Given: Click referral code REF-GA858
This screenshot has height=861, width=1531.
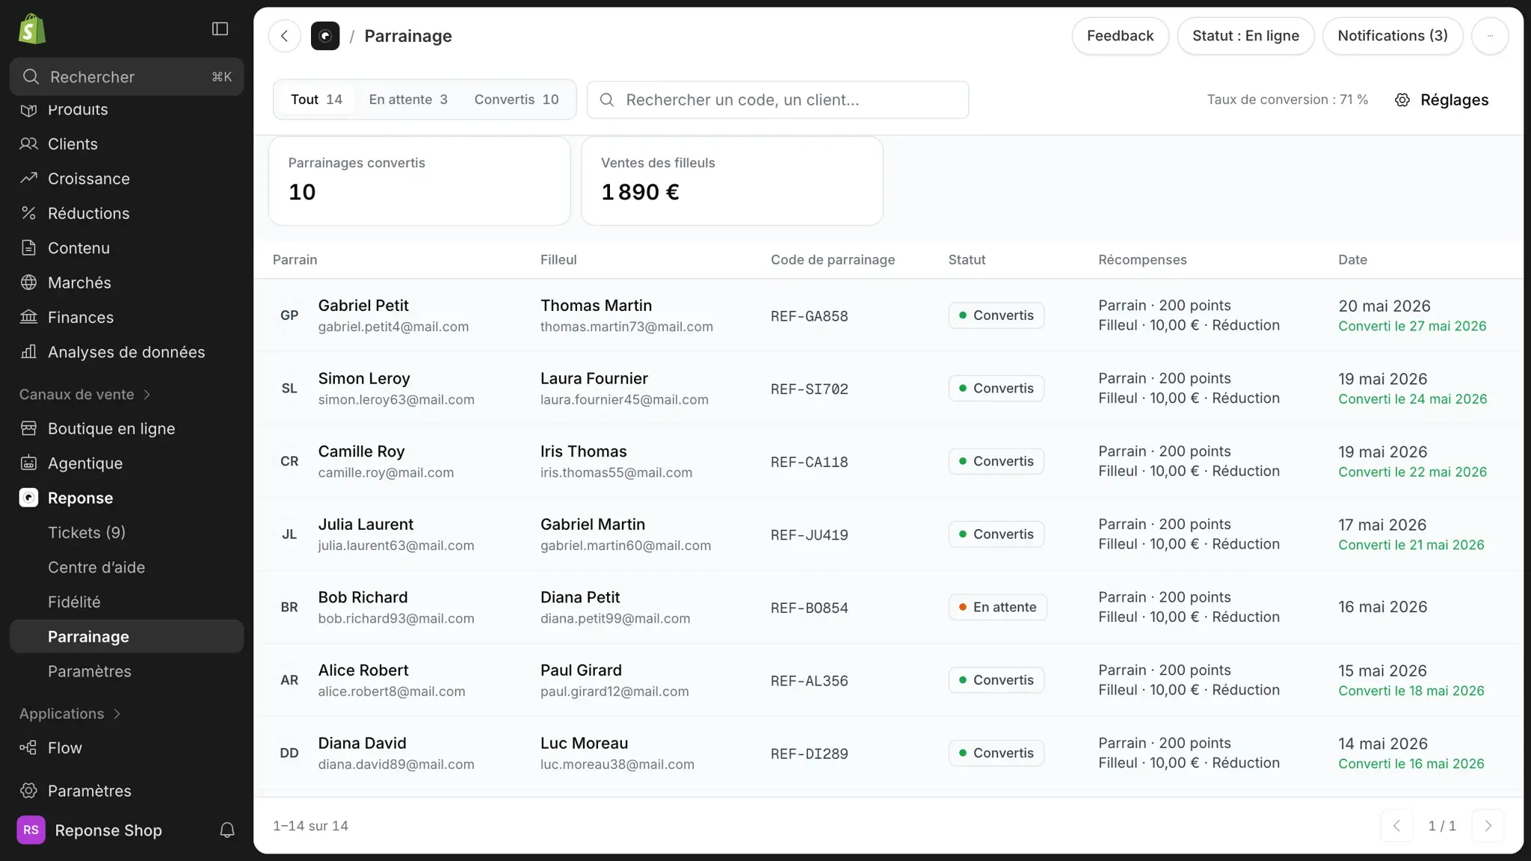Looking at the screenshot, I should click(x=809, y=316).
